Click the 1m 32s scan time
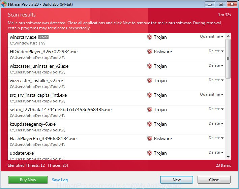This screenshot has height=189, width=239. click(x=225, y=15)
